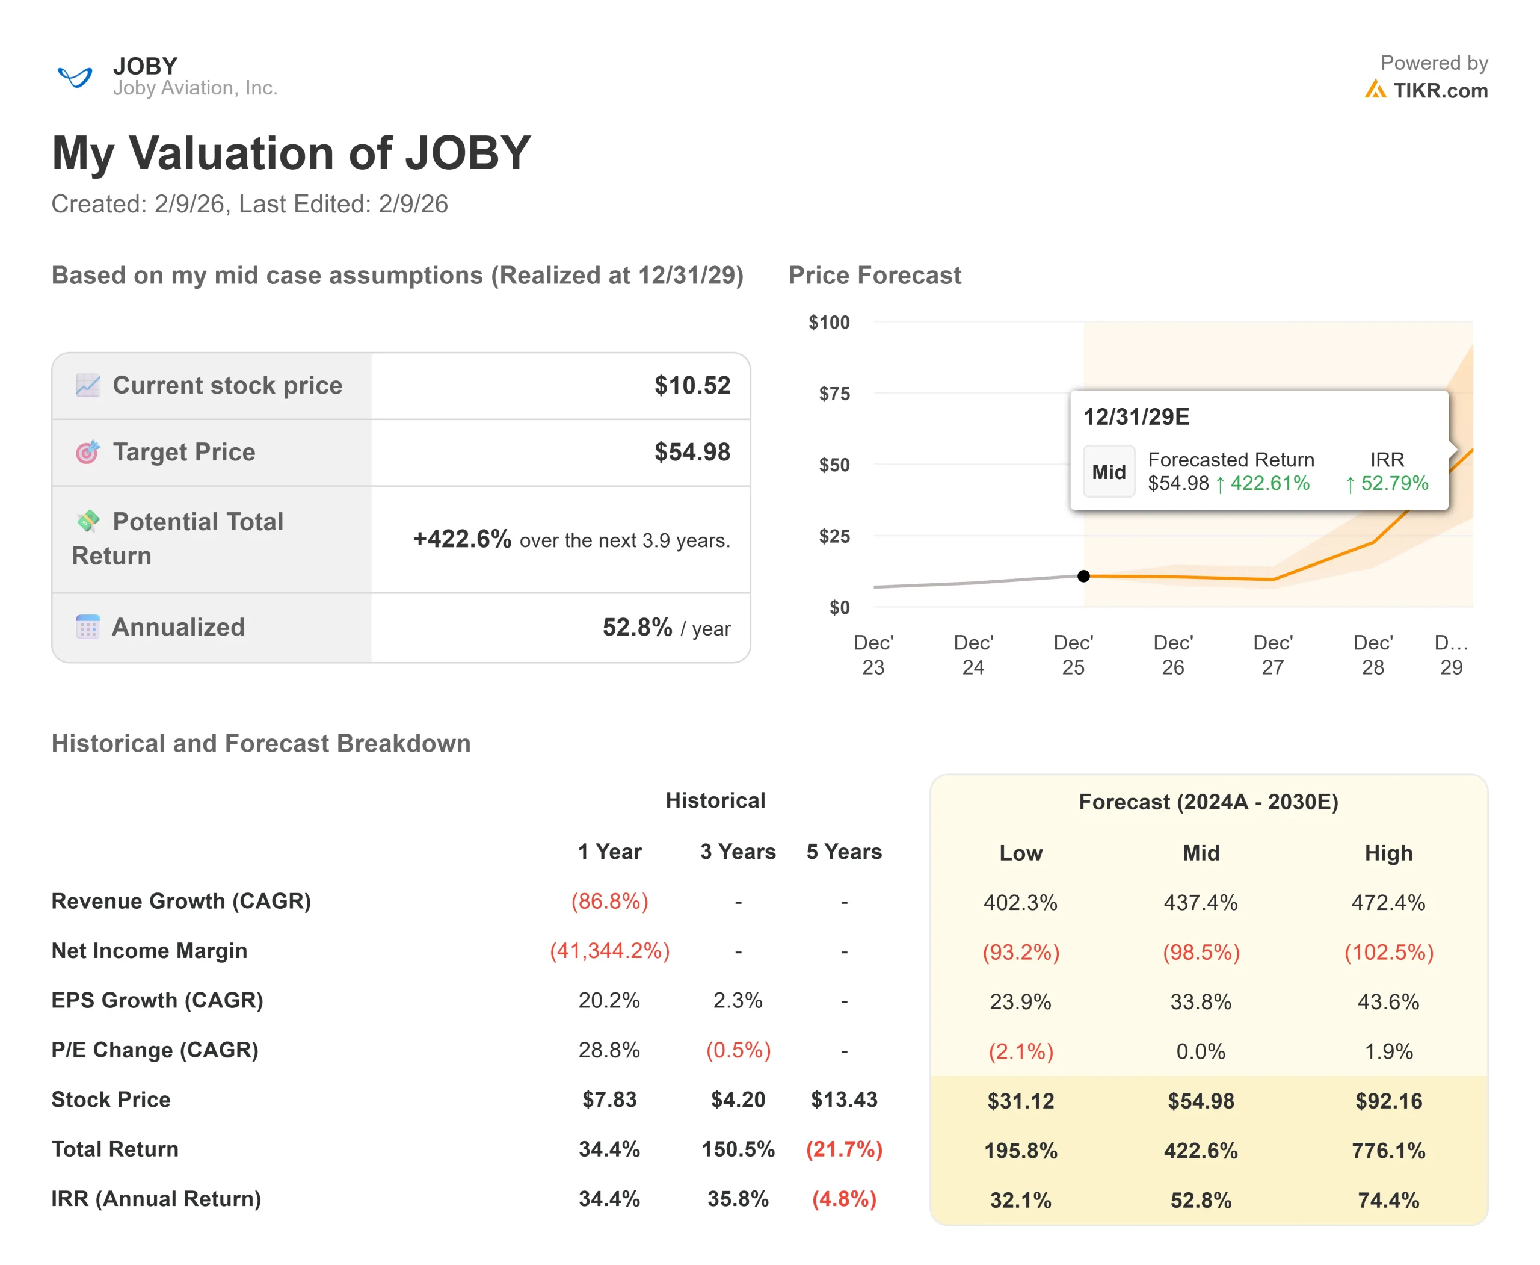
Task: Select the Low forecast column header
Action: pyautogui.click(x=1020, y=853)
